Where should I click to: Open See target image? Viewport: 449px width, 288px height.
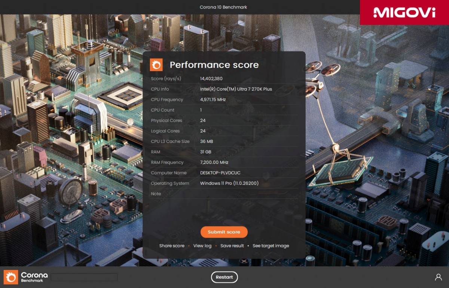pos(271,245)
